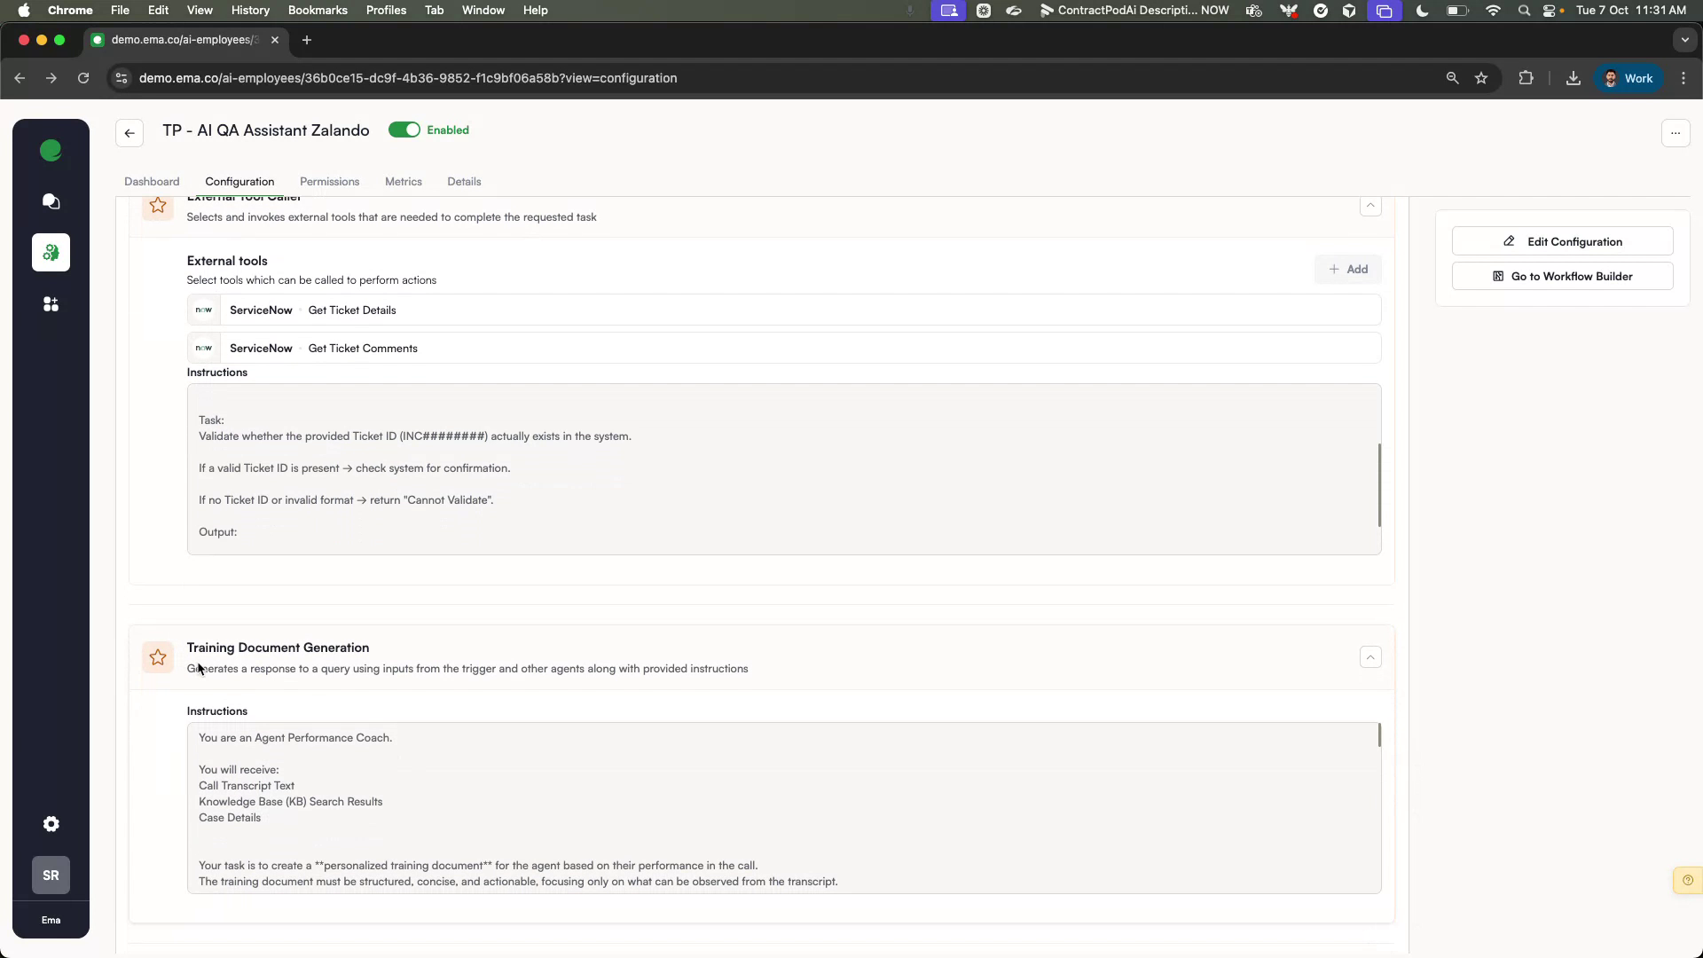
Task: Open Go to Workflow Builder
Action: click(1561, 276)
